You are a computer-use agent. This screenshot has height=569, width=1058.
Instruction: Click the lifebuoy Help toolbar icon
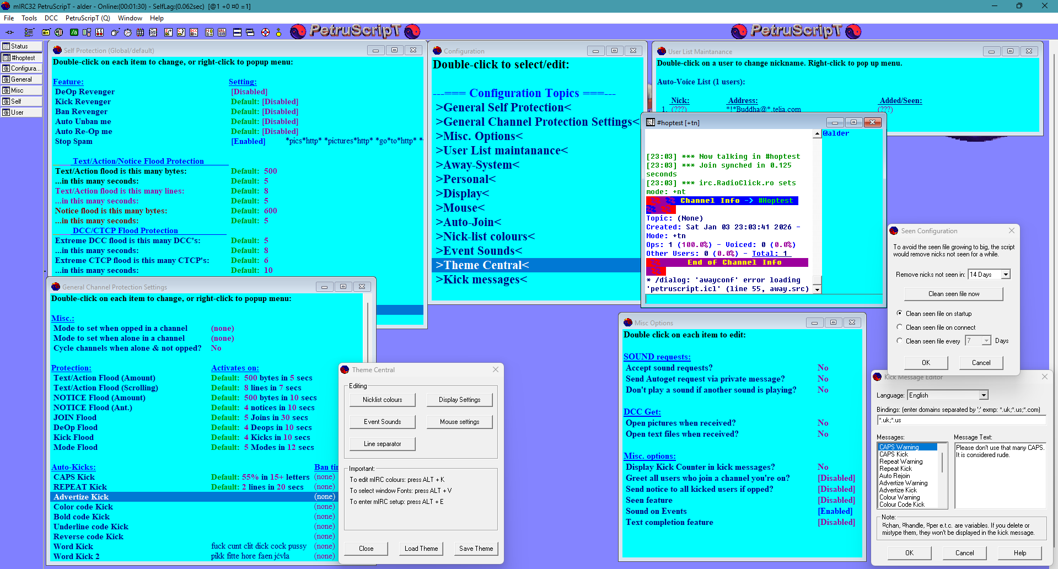pos(265,33)
